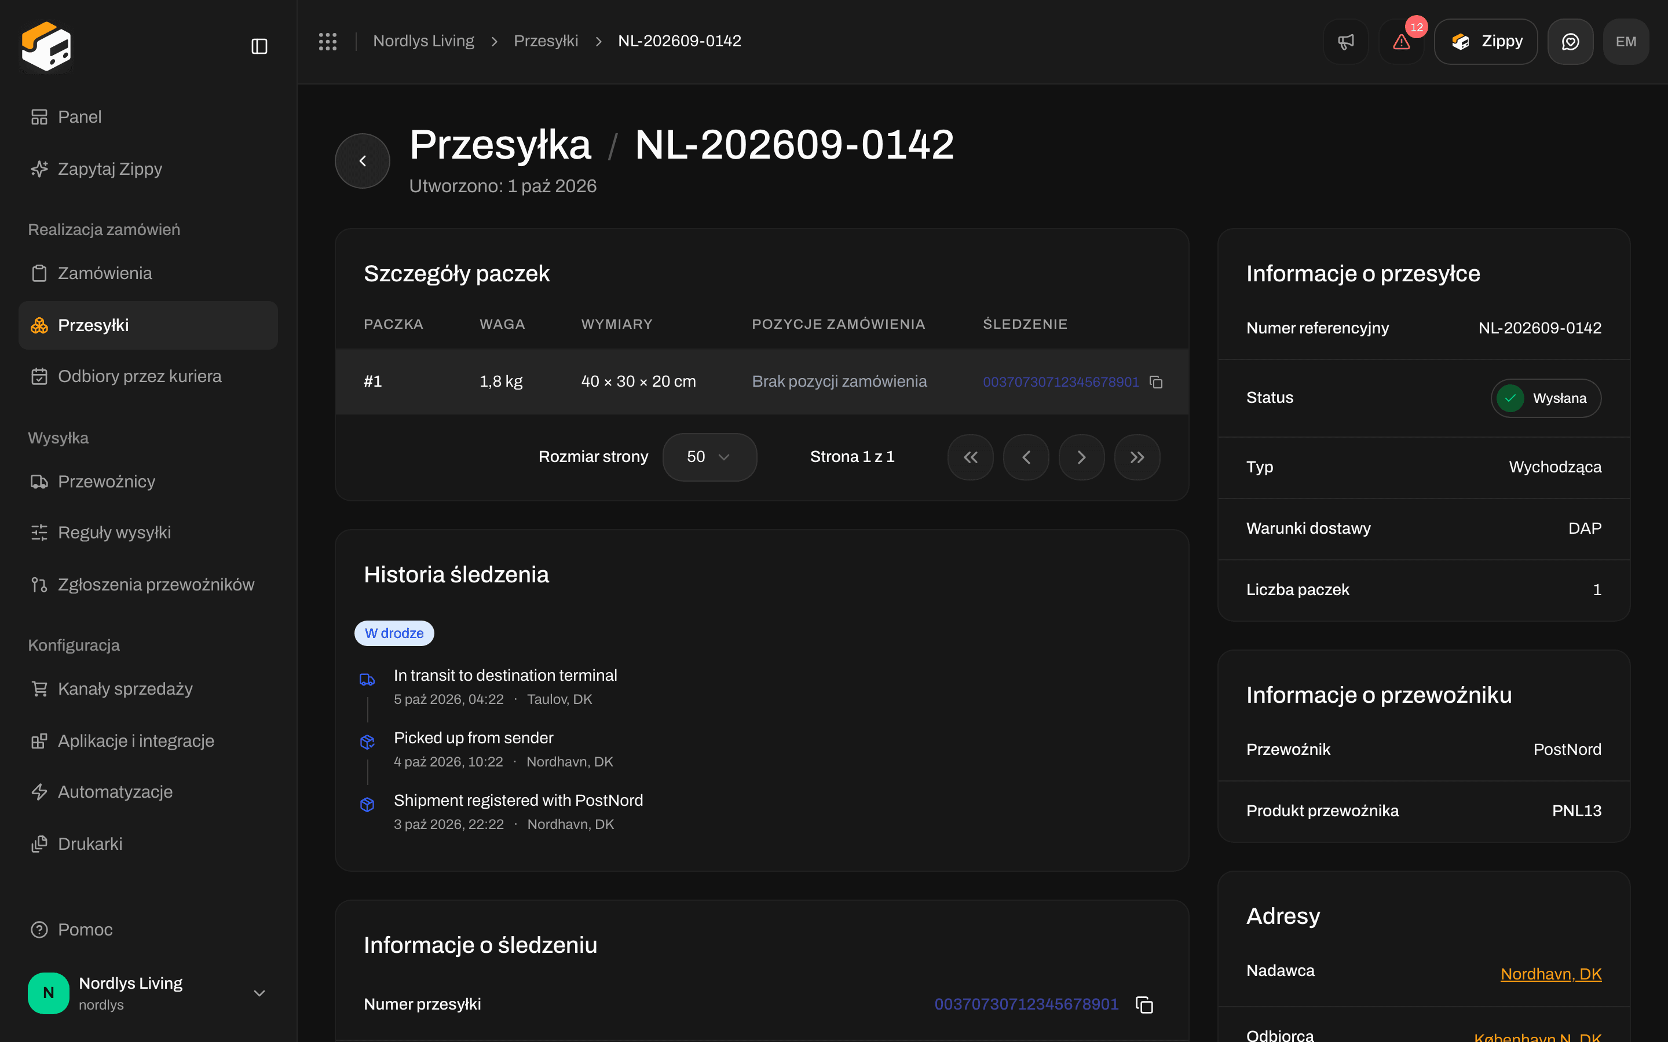Copy tracking number in package row #1

1156,382
